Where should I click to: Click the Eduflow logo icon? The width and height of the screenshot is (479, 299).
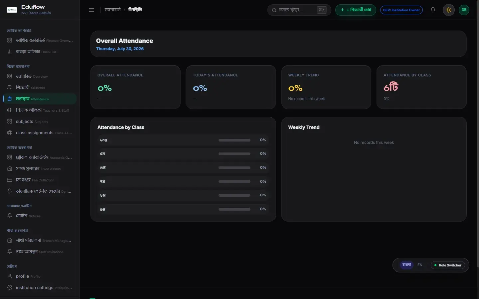[x=12, y=10]
